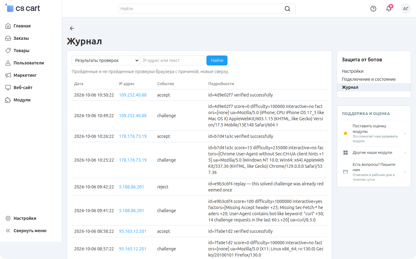Screen dimensions: 416x259
Task: Click the reject event cell
Action: click(163, 187)
